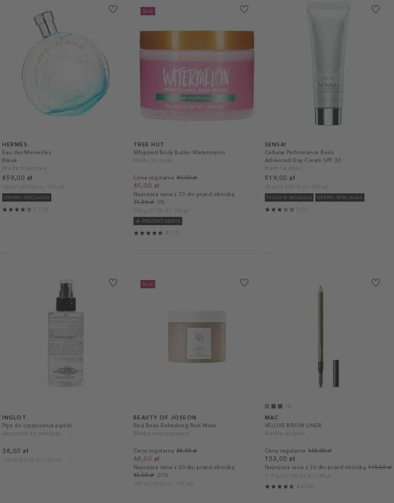
Task: Open Inglot Płyn do czyszczenia pędzli
Action: click(37, 425)
